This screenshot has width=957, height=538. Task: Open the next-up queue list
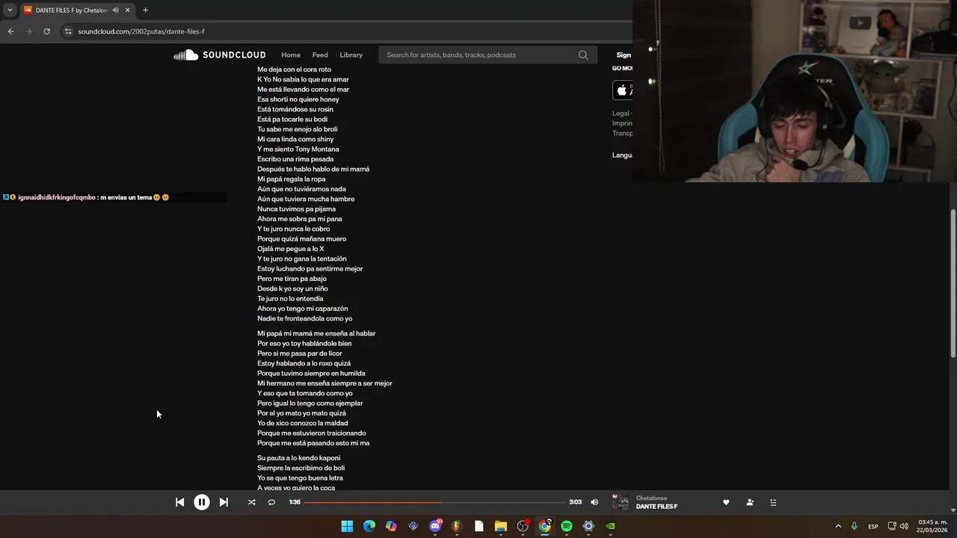pos(773,502)
